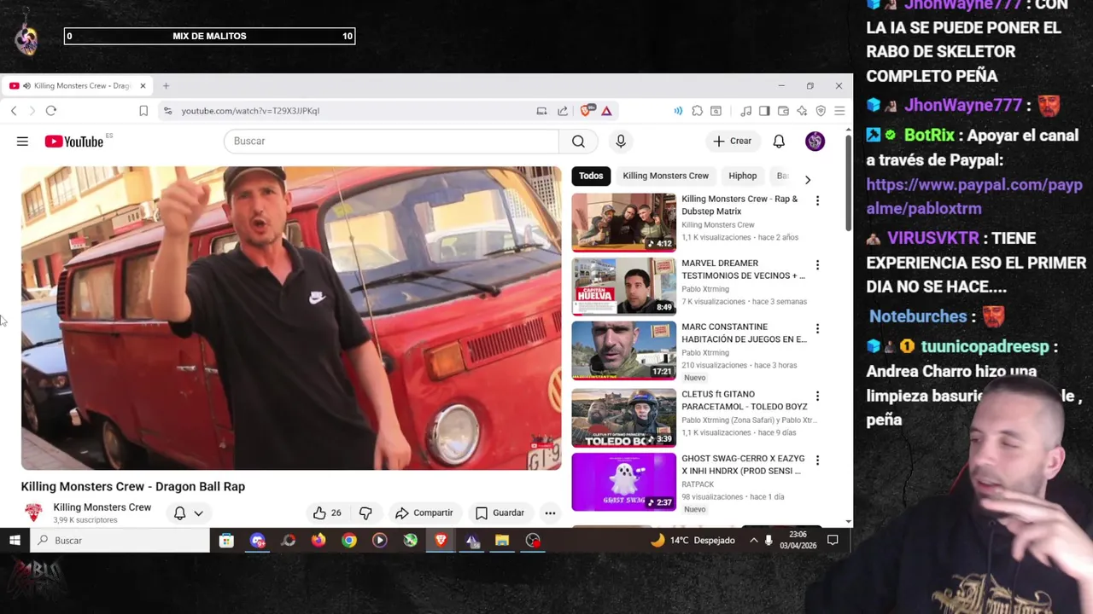Click the Compartir share button

point(424,513)
